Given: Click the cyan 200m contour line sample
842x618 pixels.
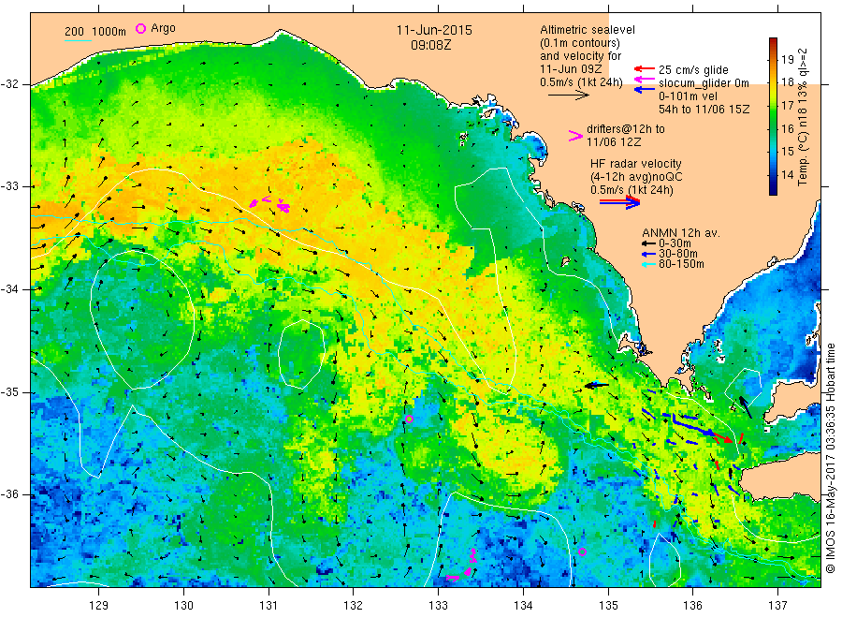Looking at the screenshot, I should [x=78, y=40].
